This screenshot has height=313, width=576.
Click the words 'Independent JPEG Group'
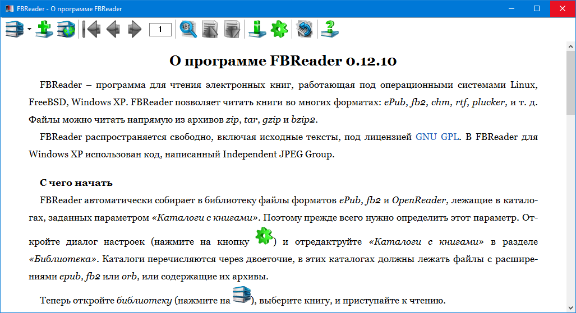coord(278,154)
